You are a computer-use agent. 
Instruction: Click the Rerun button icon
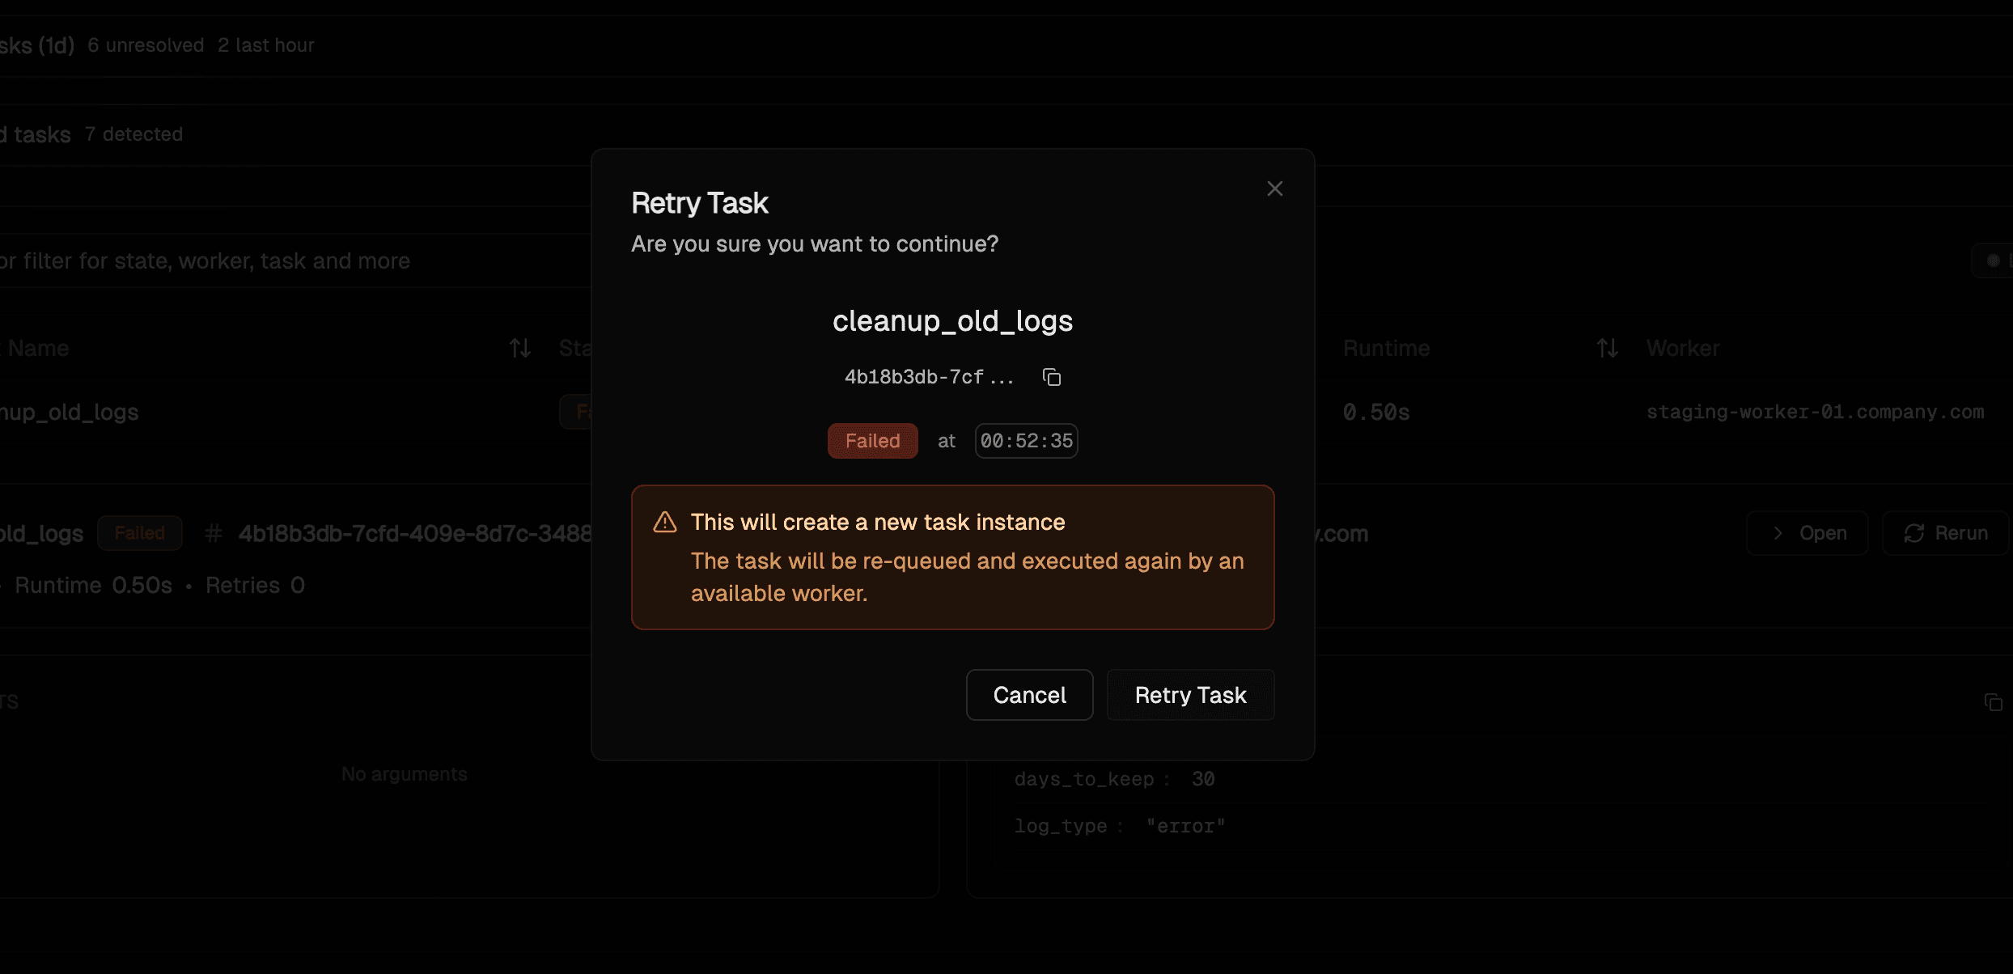click(1913, 533)
